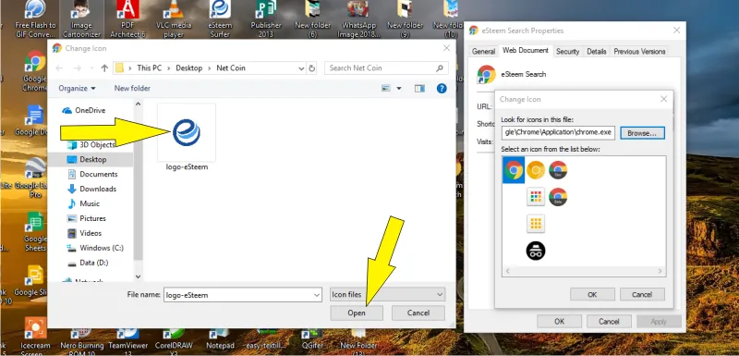
Task: Select Desktop in the navigation pane
Action: coord(93,159)
